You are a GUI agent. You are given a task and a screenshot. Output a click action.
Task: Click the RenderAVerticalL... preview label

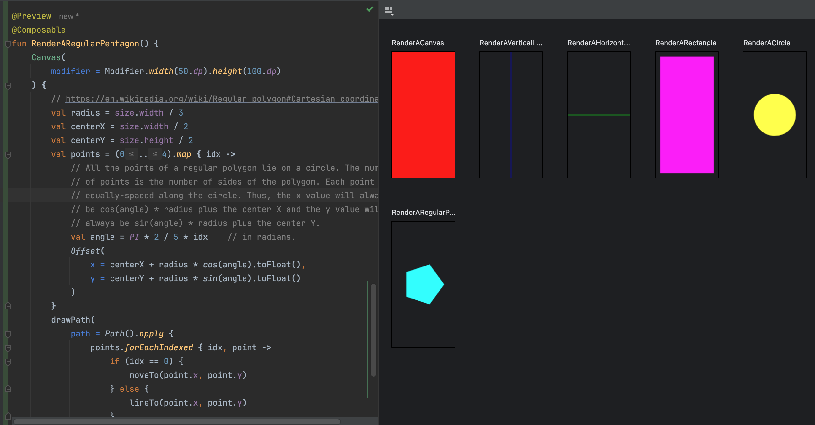[511, 43]
